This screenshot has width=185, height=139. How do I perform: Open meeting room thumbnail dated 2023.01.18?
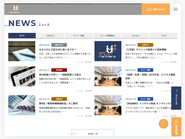tap(108, 105)
